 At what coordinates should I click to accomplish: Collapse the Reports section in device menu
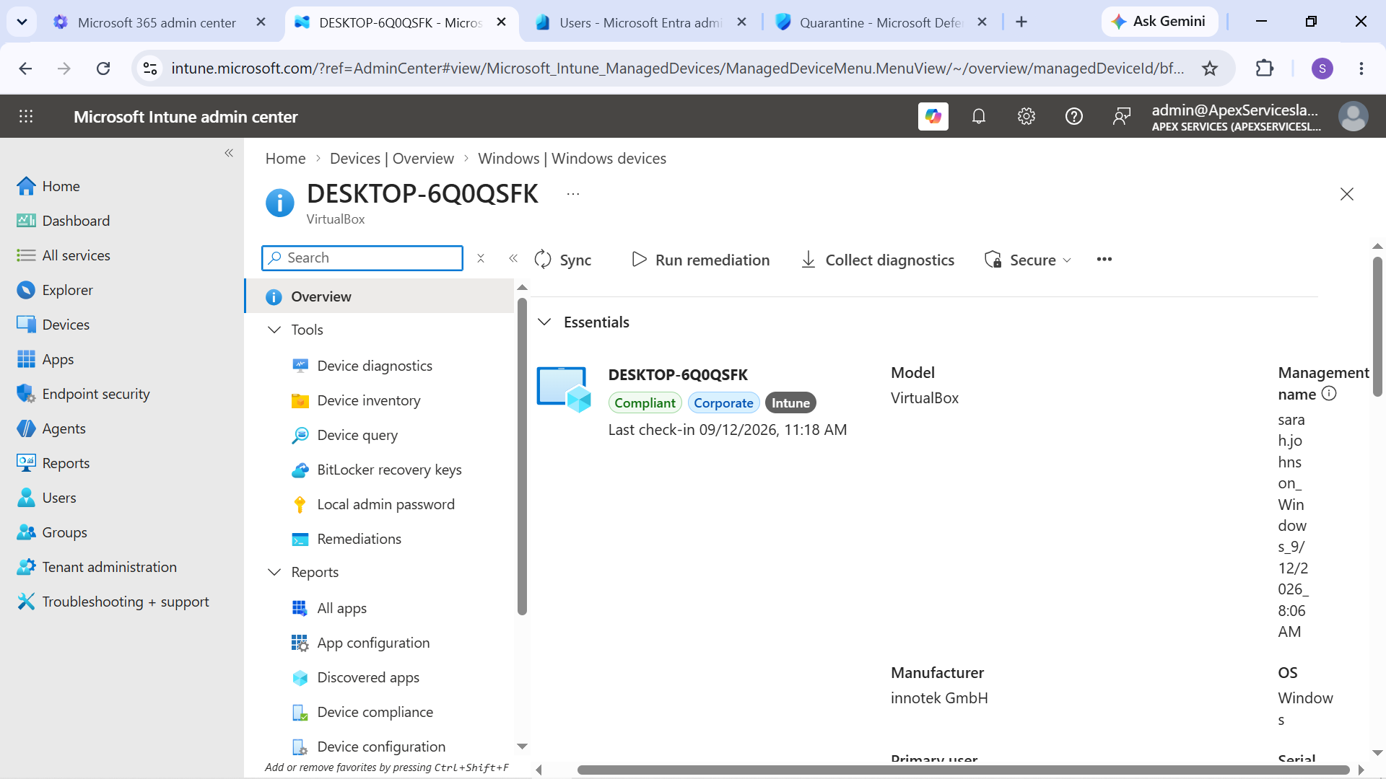pos(274,572)
